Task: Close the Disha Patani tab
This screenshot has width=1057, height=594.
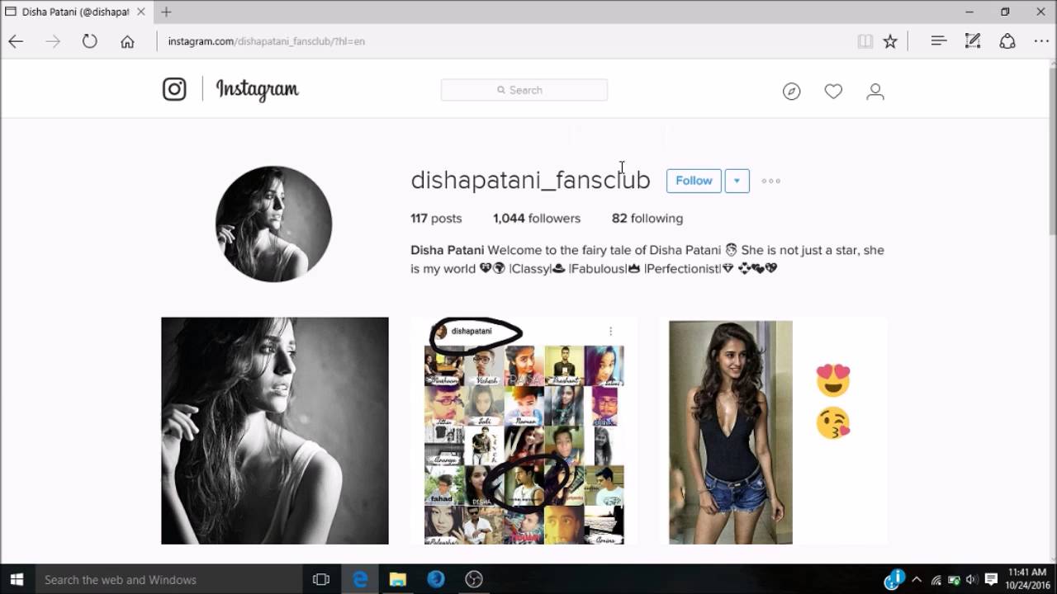Action: click(140, 12)
